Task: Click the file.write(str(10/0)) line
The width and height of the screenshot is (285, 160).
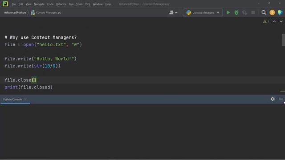Action: click(33, 66)
